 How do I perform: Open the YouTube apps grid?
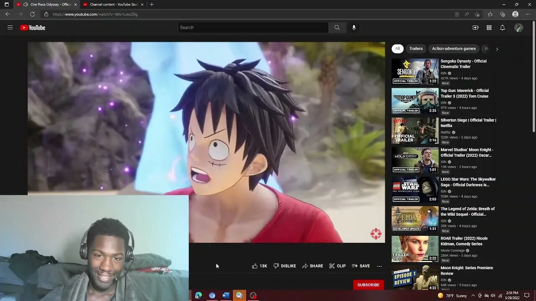point(489,28)
